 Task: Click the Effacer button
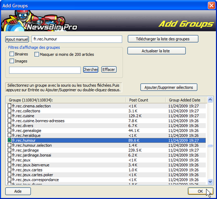tap(109, 69)
